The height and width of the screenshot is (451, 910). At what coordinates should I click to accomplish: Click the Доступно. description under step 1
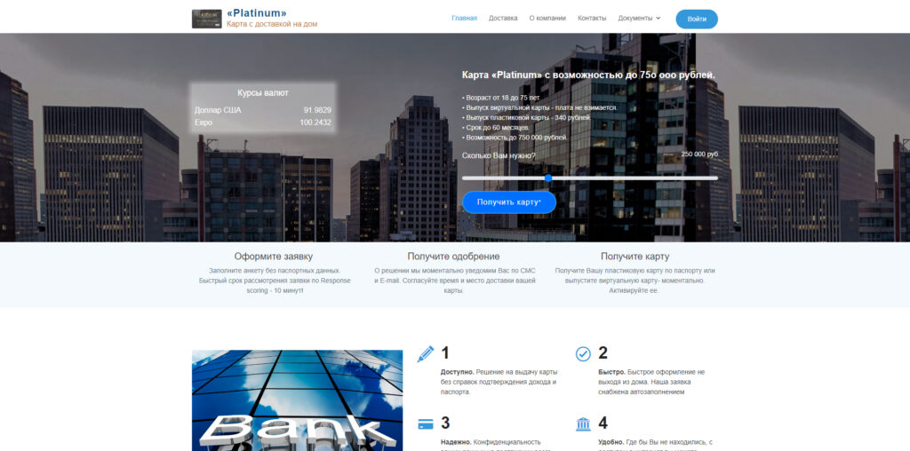point(499,382)
